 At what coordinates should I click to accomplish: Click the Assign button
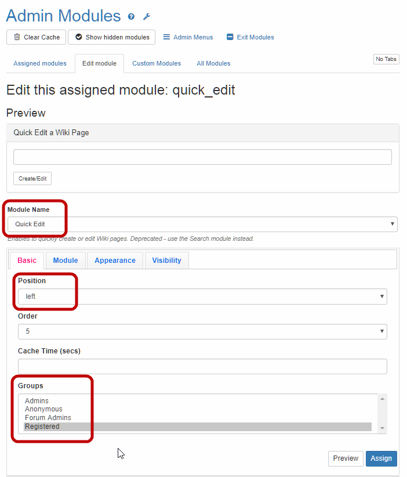pyautogui.click(x=381, y=458)
